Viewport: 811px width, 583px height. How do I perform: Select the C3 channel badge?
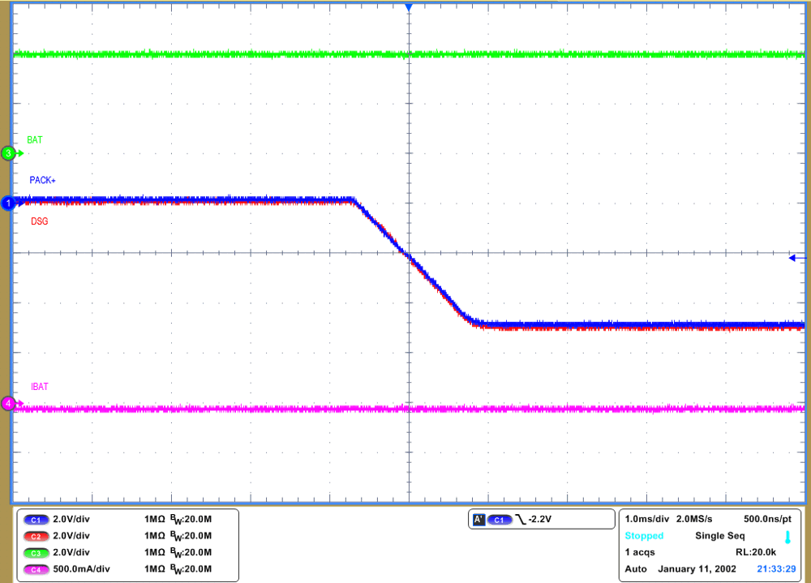click(x=36, y=552)
